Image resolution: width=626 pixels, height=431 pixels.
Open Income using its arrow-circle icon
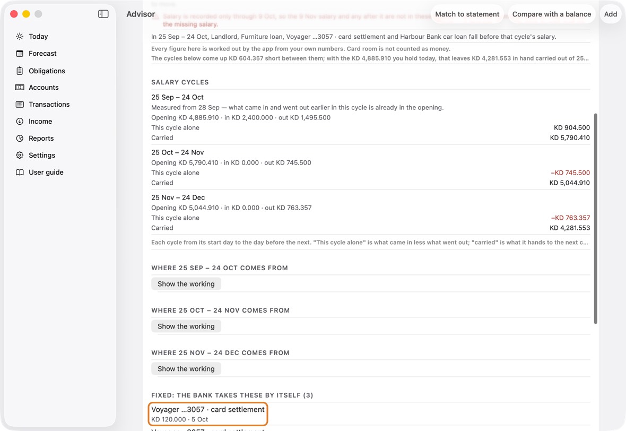tap(20, 122)
